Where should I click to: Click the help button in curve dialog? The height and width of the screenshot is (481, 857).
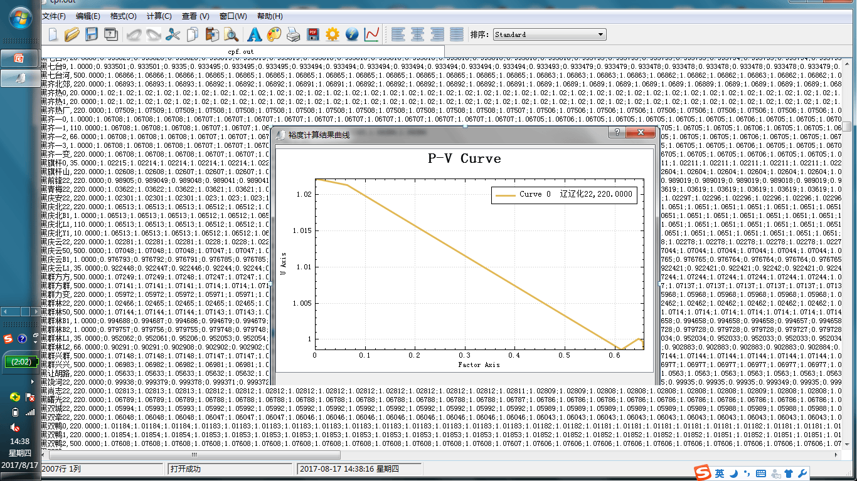point(617,133)
